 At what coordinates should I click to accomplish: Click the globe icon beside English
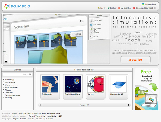[x=109, y=8]
